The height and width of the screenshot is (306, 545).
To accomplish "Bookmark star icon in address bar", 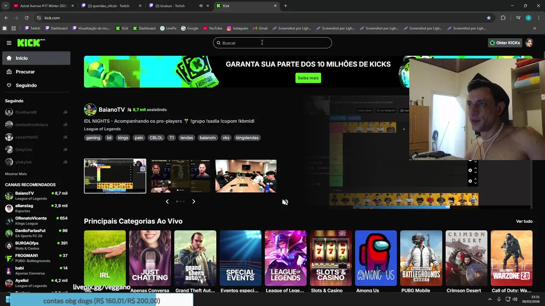I will (x=488, y=18).
